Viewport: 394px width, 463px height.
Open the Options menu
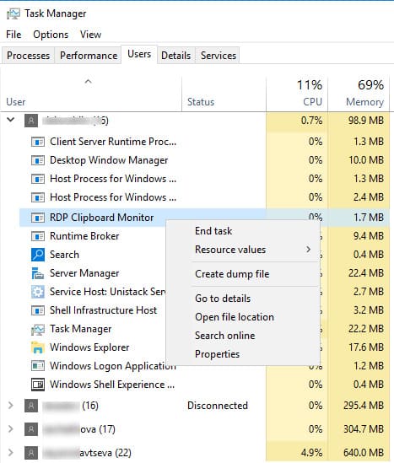51,35
